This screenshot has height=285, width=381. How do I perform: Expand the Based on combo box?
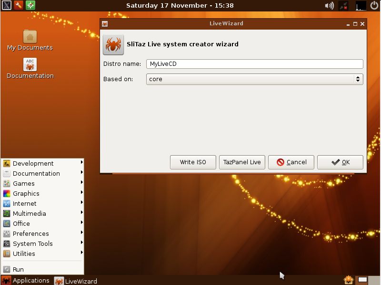pyautogui.click(x=255, y=79)
